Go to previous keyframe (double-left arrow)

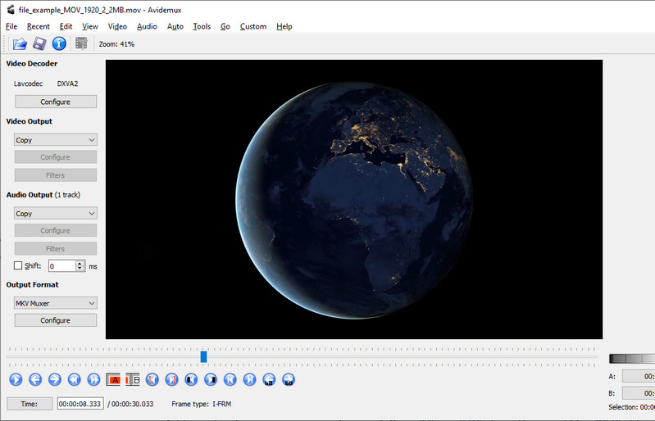74,379
